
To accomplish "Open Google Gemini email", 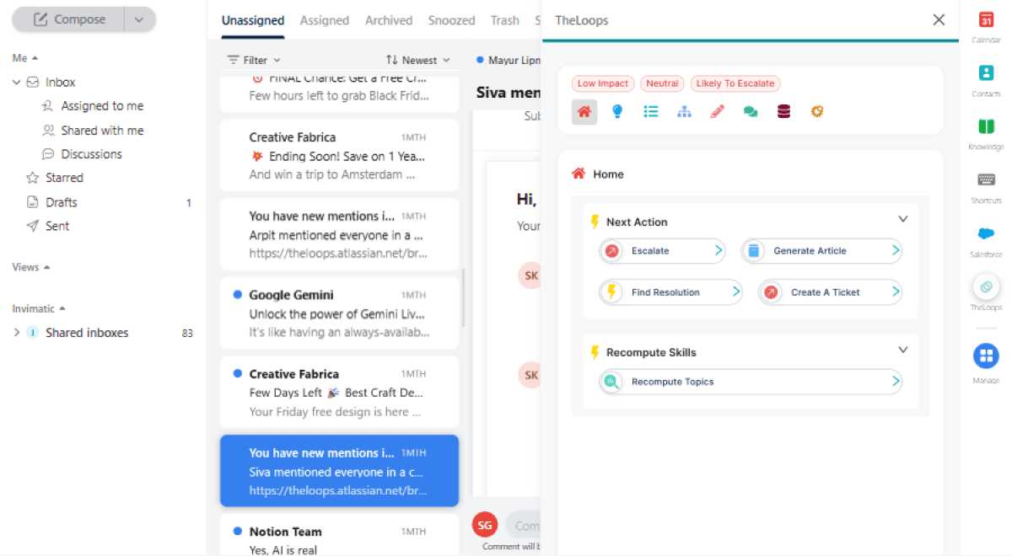I will [x=339, y=313].
